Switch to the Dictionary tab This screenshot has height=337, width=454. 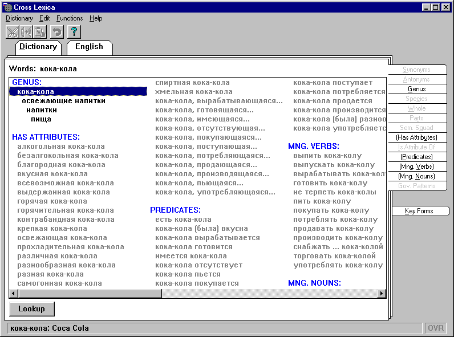38,47
